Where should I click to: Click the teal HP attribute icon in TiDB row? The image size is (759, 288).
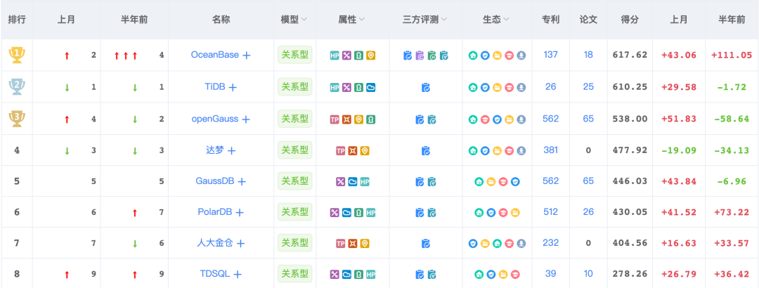point(335,88)
